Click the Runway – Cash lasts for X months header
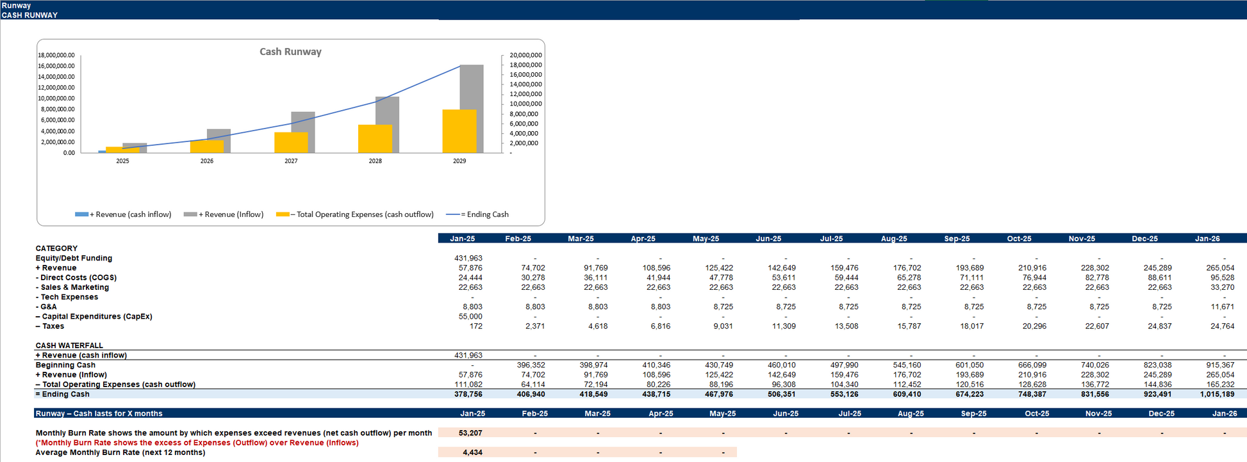The image size is (1247, 462). [99, 414]
